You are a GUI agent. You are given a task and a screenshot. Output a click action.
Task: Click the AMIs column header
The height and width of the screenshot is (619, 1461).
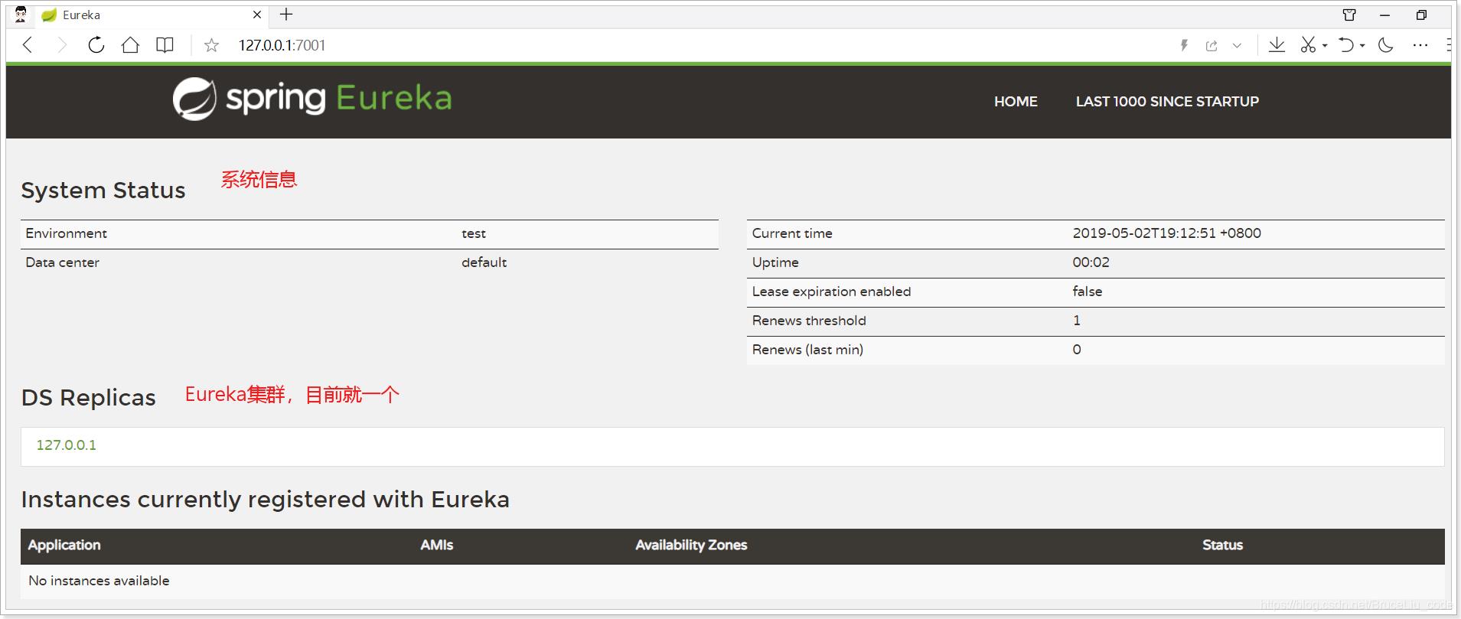(437, 545)
